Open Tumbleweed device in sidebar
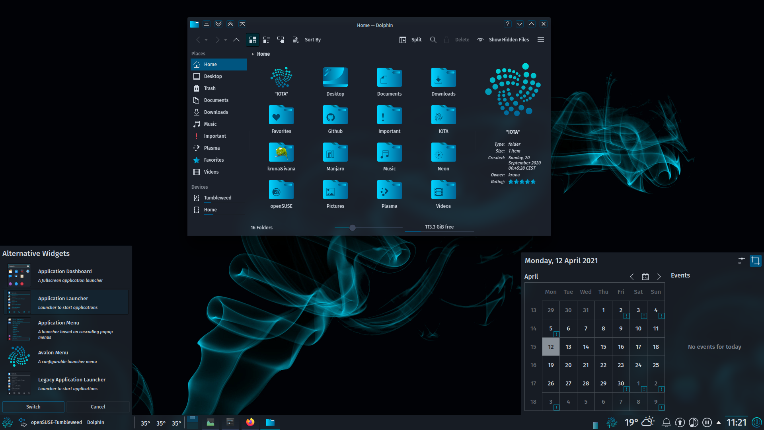 tap(218, 198)
